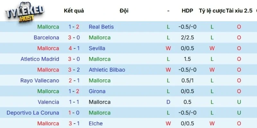Select the Tài xỉu 2.5 column header
257x128 pixels.
click(x=239, y=11)
